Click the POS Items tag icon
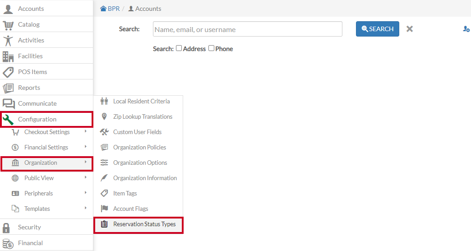 click(8, 72)
